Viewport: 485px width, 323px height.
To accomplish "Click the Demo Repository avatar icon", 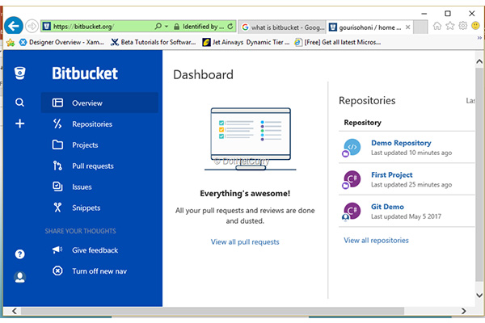I will coord(352,148).
